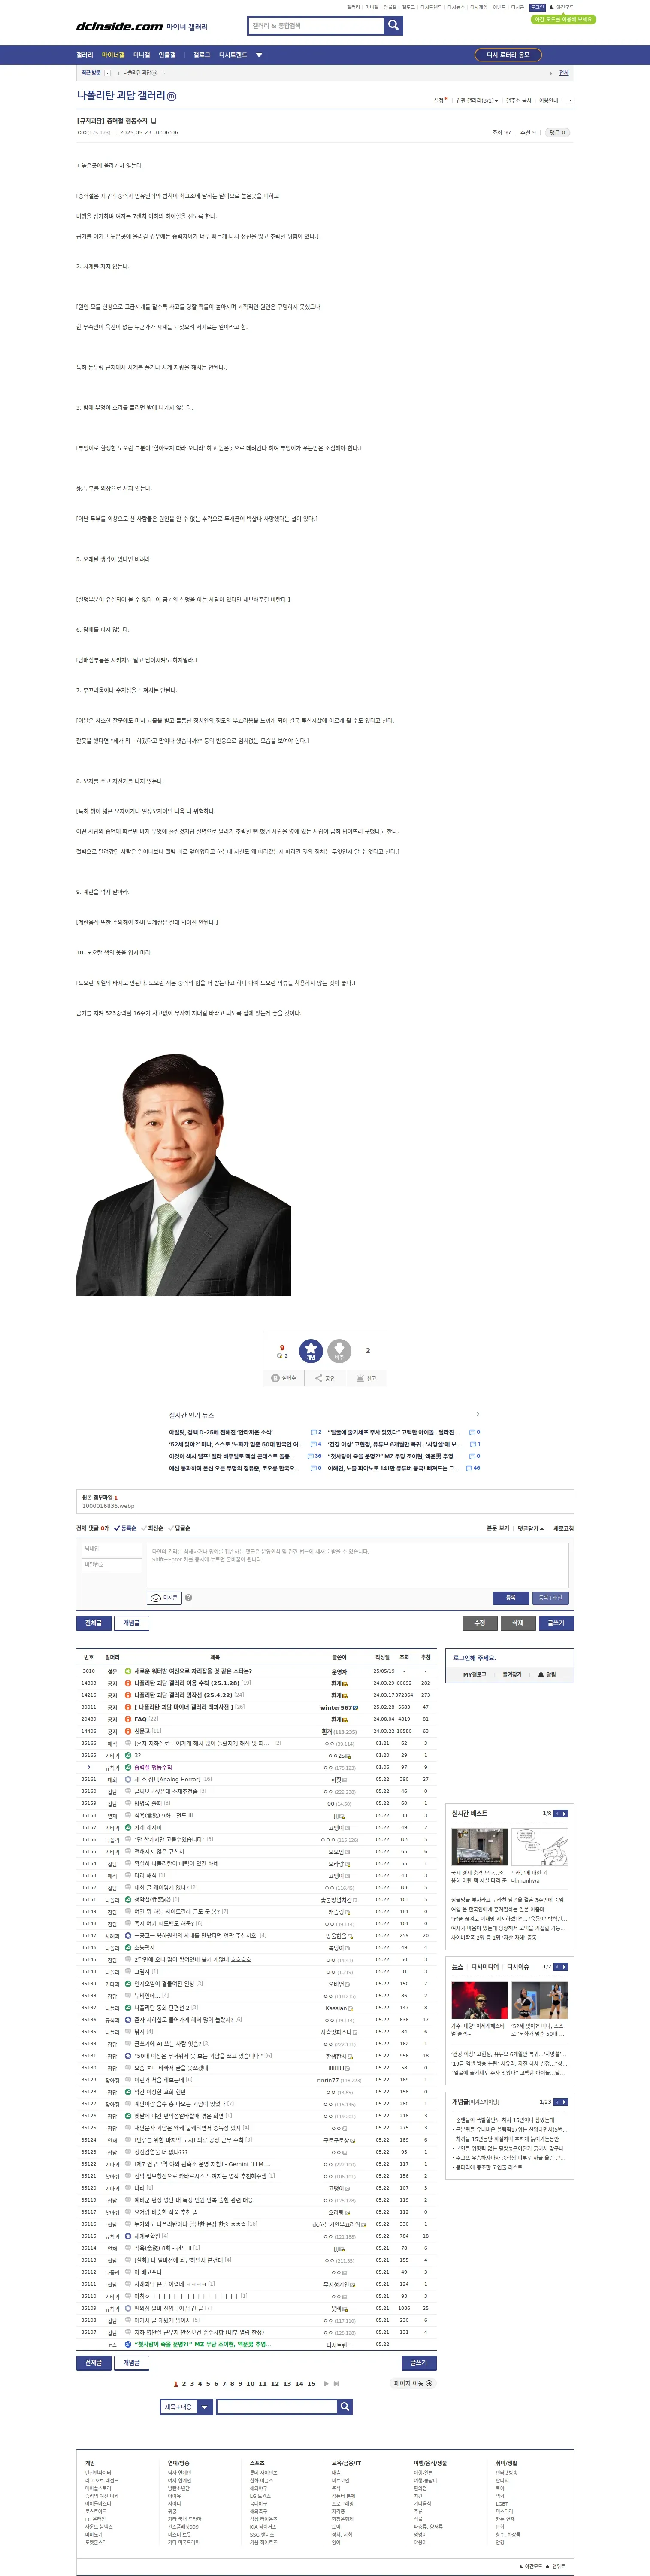
Task: Click the MY갤로그 link in login box
Action: tap(474, 1674)
